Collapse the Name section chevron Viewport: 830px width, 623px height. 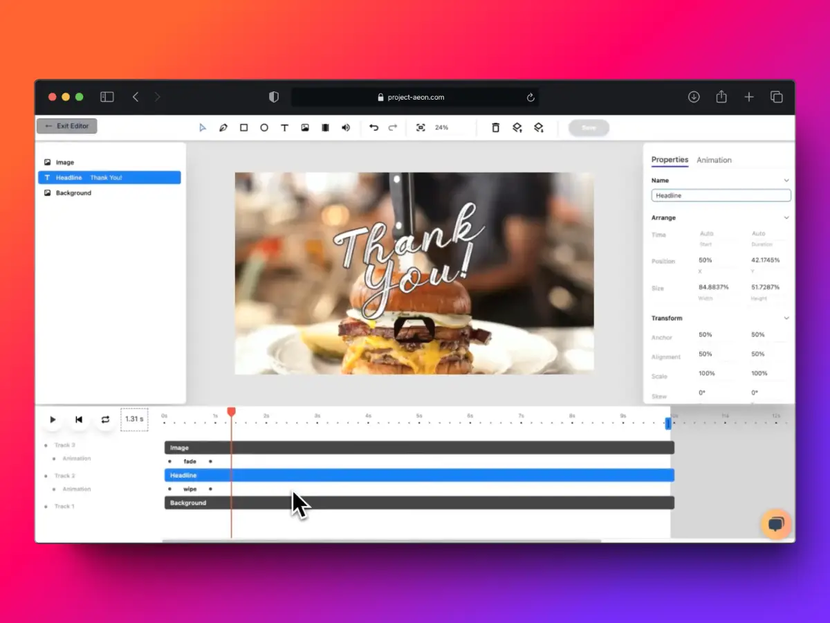point(786,181)
